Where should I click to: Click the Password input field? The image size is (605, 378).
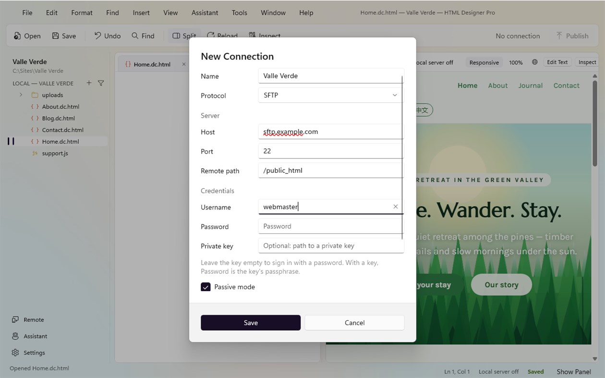click(x=331, y=226)
